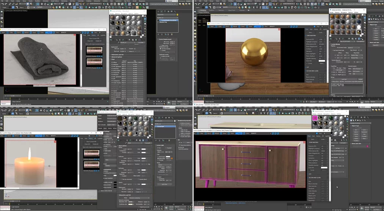
Task: Click Delete All in towel VFB history
Action: [x=99, y=41]
